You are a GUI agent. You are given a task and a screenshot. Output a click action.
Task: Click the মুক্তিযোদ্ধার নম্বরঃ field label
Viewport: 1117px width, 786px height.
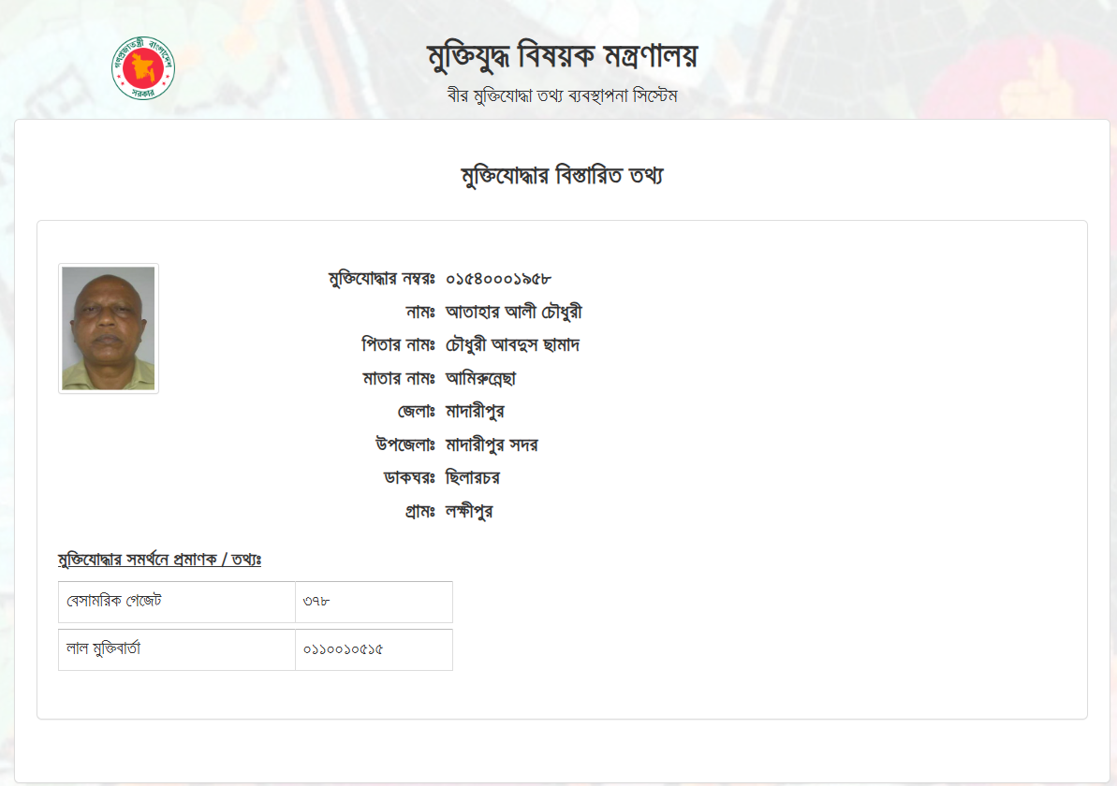click(x=382, y=279)
